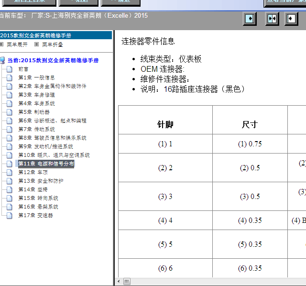Click the page icon beside 第5章 制动器
Viewport: 306px width, 286px height.
[x=10, y=112]
